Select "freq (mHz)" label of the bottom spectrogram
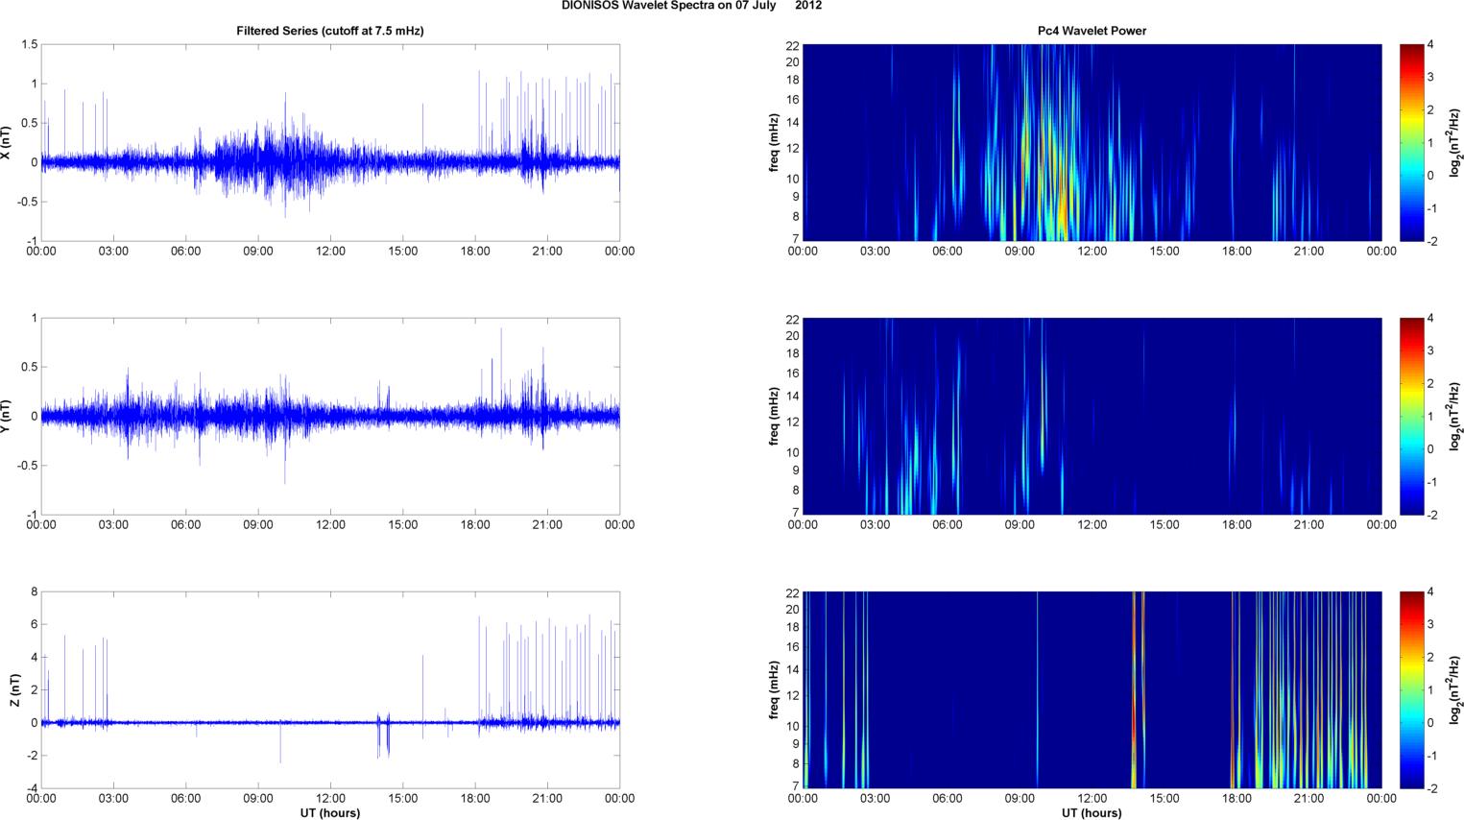This screenshot has height=820, width=1464. [x=774, y=690]
